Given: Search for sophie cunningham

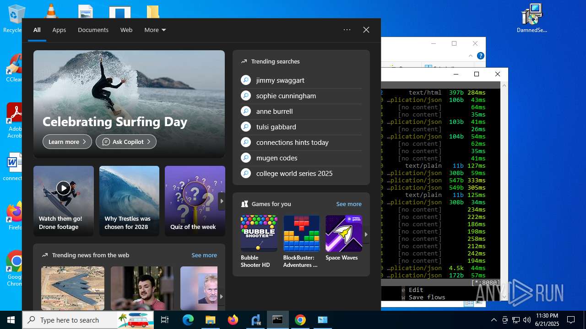Looking at the screenshot, I should pos(301,96).
